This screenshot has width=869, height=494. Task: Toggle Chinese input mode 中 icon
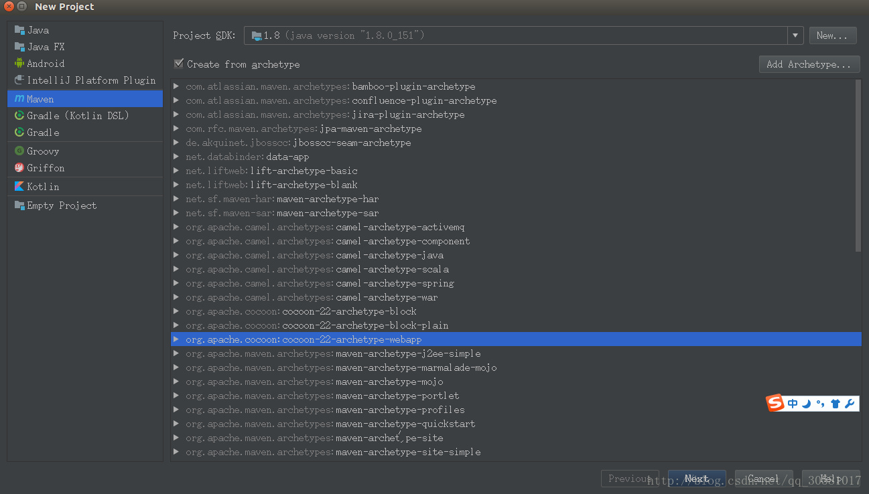click(793, 404)
